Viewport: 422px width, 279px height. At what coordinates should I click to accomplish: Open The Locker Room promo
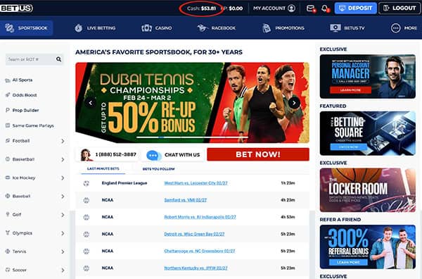tap(367, 190)
